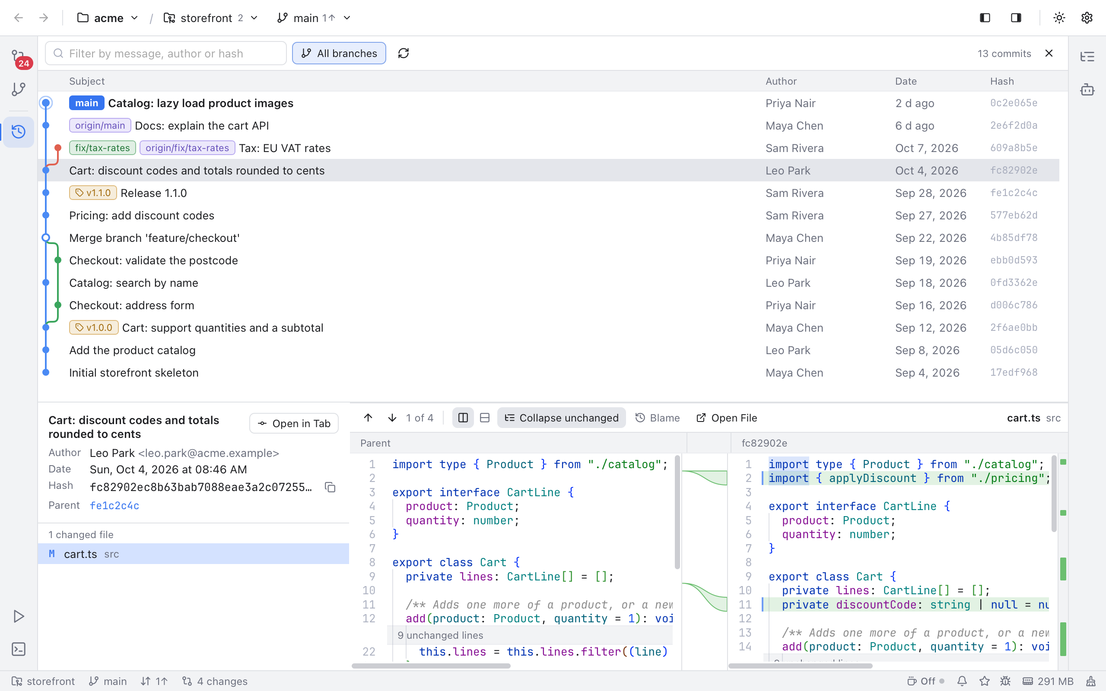The width and height of the screenshot is (1106, 691).
Task: Select commit Release 1.1.0
Action: click(548, 193)
